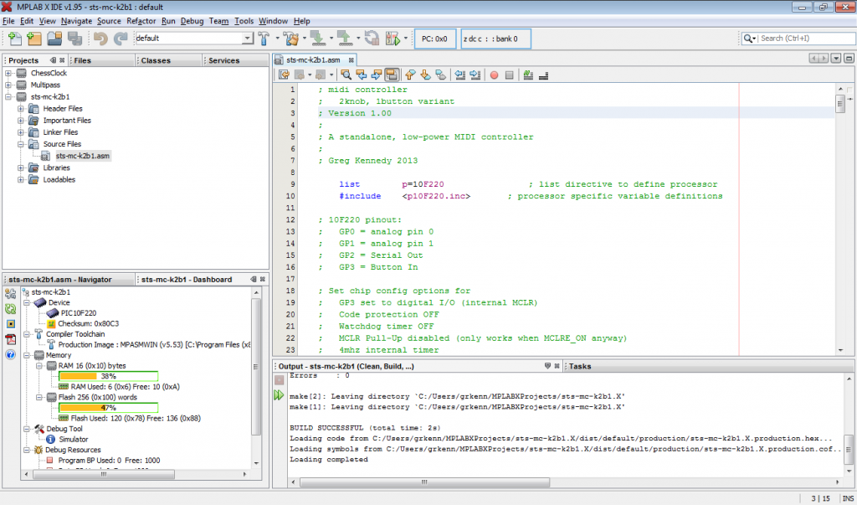Click the Read Device Memory upload icon

pos(345,39)
